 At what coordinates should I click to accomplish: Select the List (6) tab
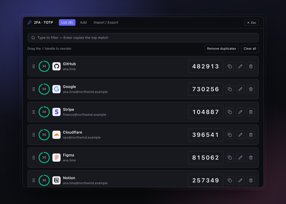click(x=67, y=22)
